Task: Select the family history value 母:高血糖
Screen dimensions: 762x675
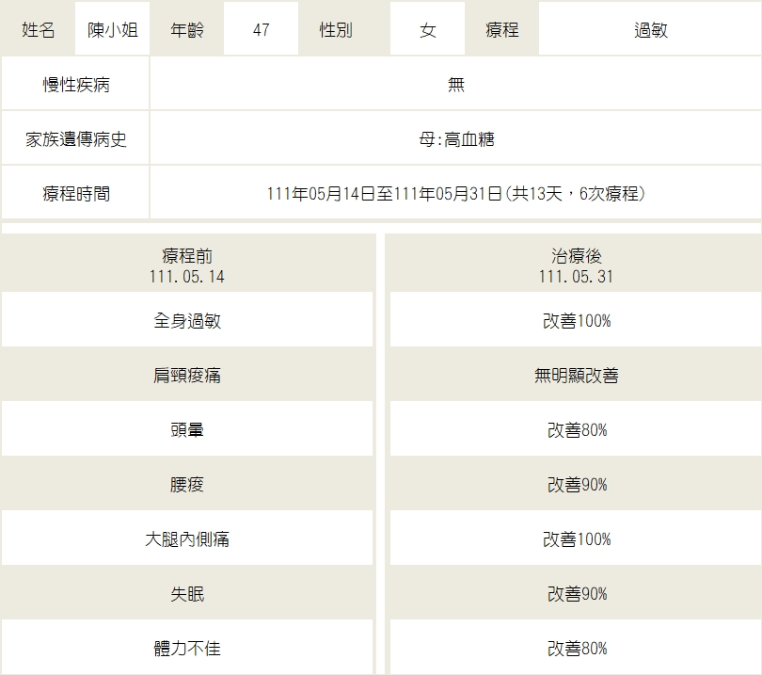Action: (456, 138)
